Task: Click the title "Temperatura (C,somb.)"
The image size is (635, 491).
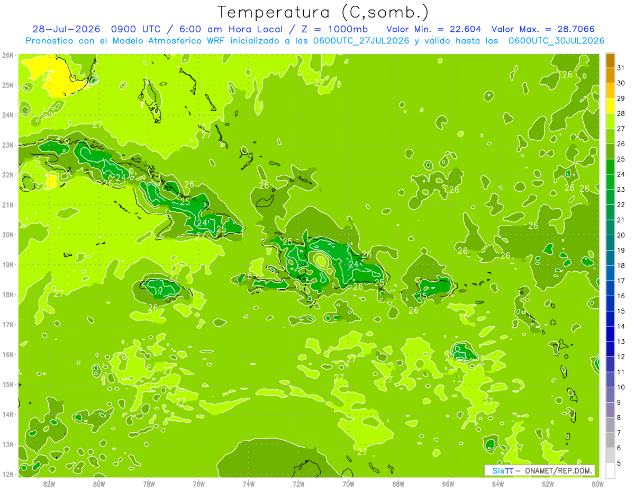Action: click(x=323, y=12)
